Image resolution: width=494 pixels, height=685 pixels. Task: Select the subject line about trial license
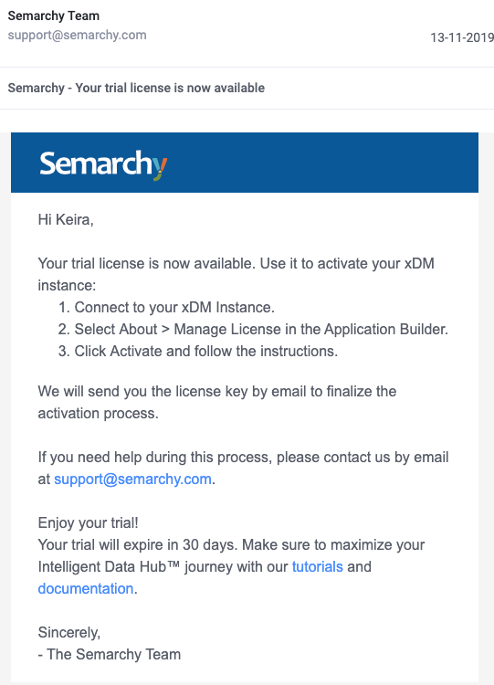coord(136,88)
